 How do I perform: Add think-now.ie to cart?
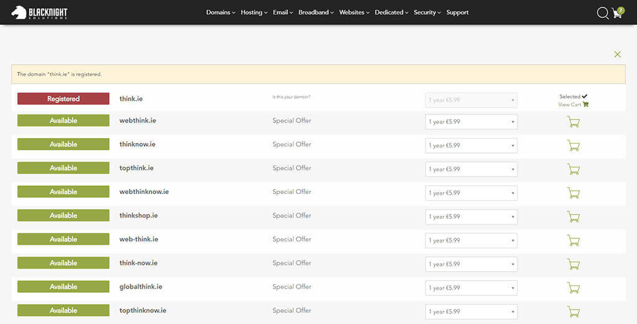pyautogui.click(x=573, y=264)
